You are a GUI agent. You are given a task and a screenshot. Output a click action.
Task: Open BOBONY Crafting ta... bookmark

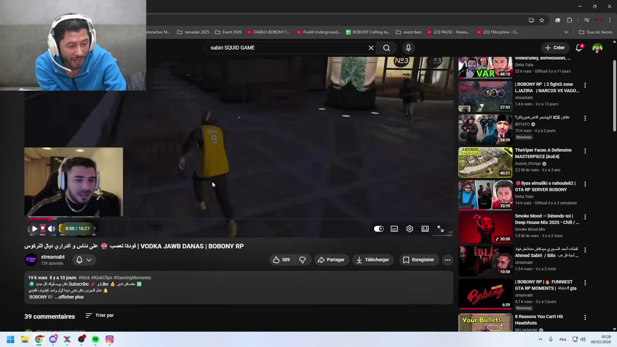368,32
